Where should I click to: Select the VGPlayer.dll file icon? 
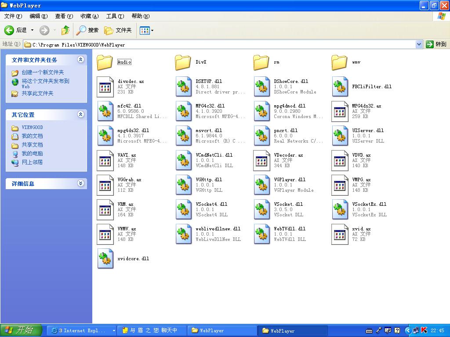[x=262, y=185]
